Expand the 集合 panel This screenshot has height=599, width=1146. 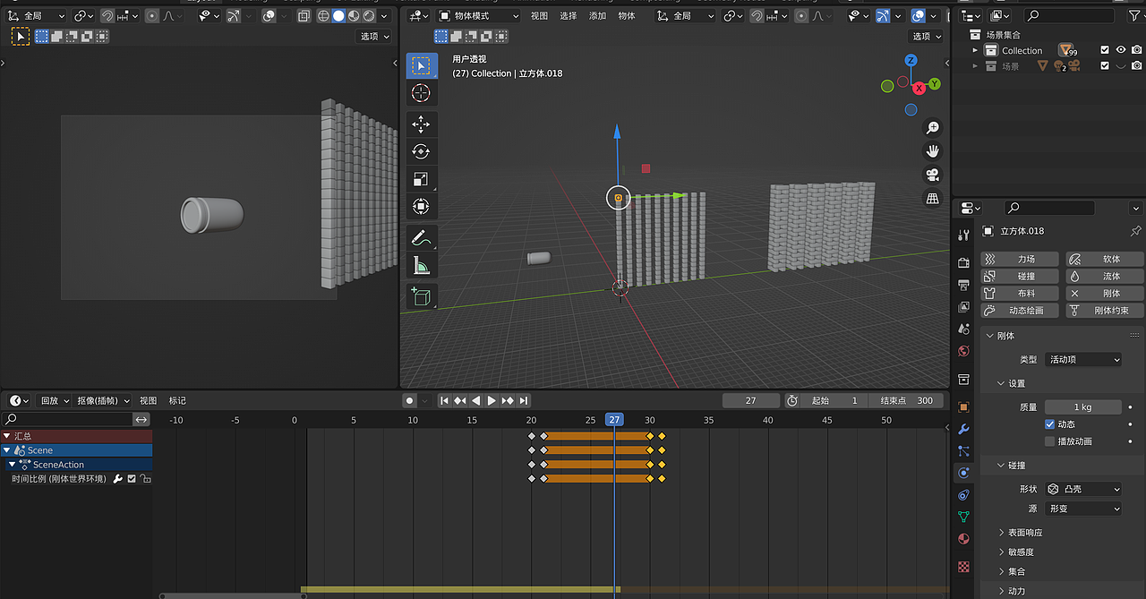(x=1016, y=571)
